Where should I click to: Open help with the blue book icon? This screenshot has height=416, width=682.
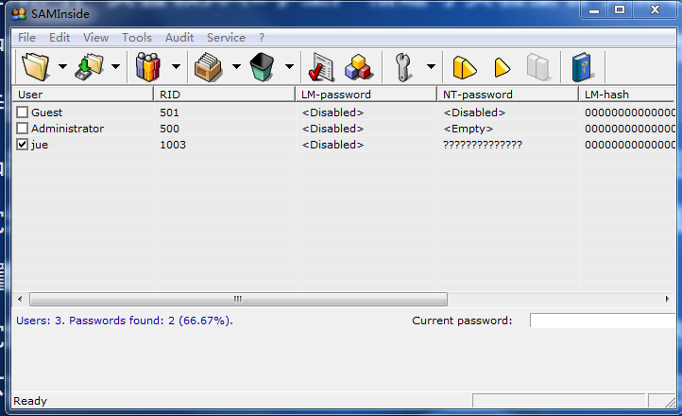coord(583,67)
